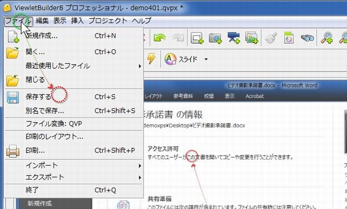This screenshot has height=209, width=347.
Task: Click the Ctrl+S shortcut text
Action: pos(105,97)
